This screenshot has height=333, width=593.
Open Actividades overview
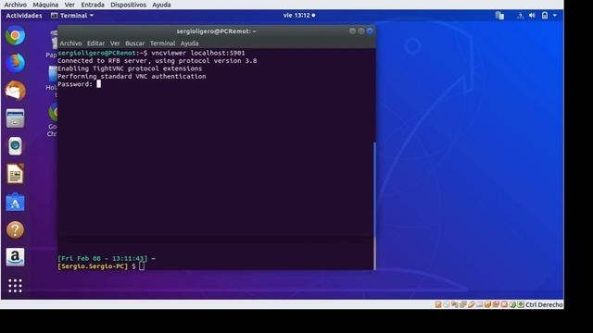click(x=24, y=16)
